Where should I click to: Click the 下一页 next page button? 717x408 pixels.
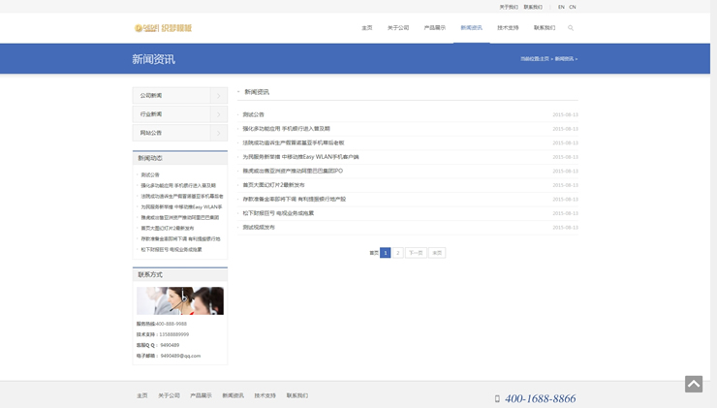coord(416,253)
